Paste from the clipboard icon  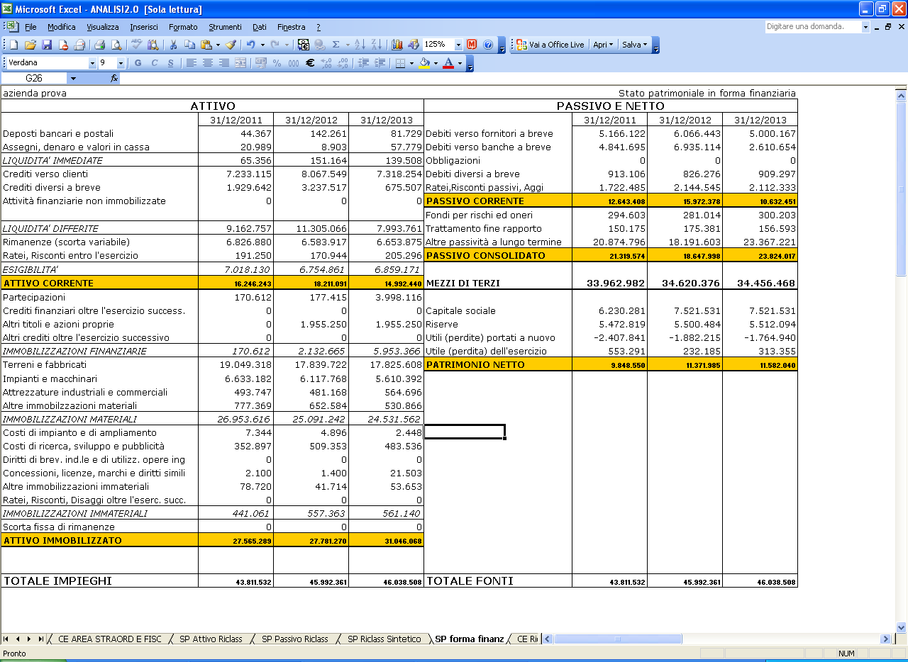[x=206, y=45]
